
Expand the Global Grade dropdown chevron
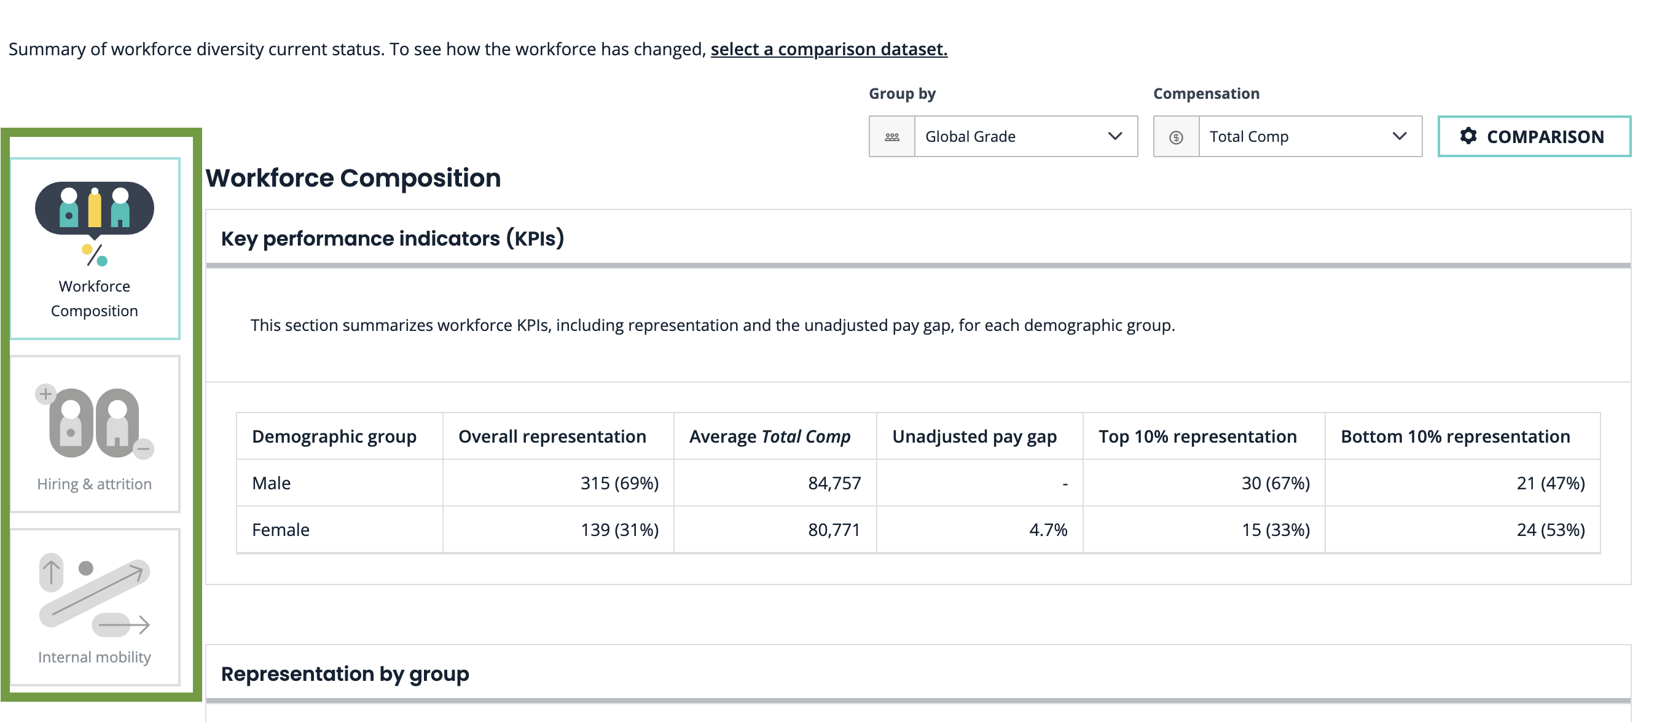(1115, 136)
